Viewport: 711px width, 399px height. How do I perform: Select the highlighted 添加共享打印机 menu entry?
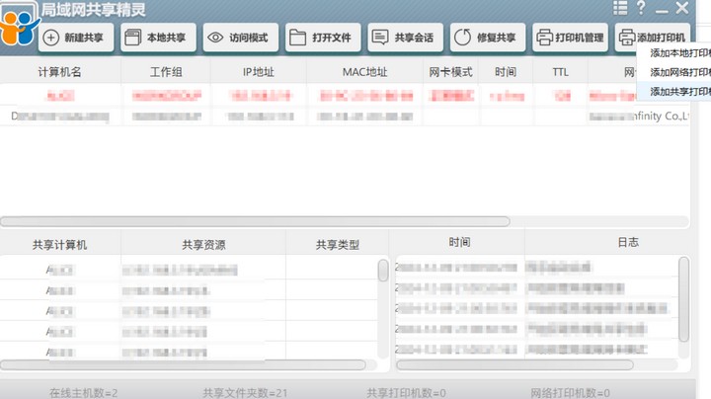point(679,91)
